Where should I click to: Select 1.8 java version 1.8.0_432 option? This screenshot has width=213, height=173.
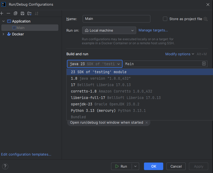[140, 78]
